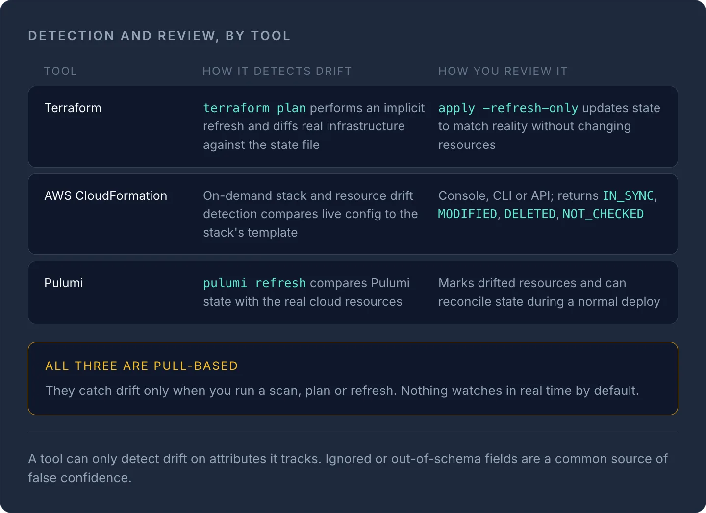Click 'to match reality without changing' text

tap(534, 126)
